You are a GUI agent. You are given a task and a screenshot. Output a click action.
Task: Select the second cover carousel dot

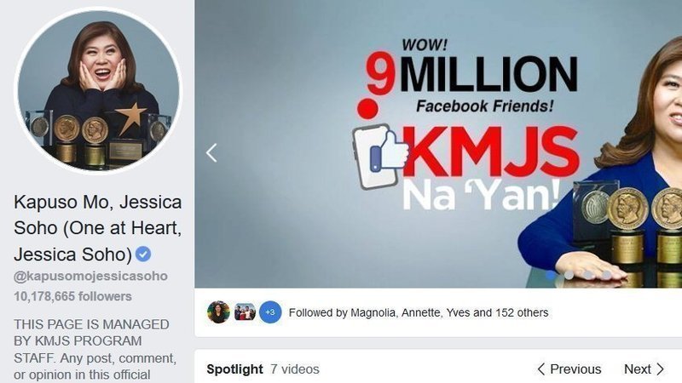tap(569, 275)
